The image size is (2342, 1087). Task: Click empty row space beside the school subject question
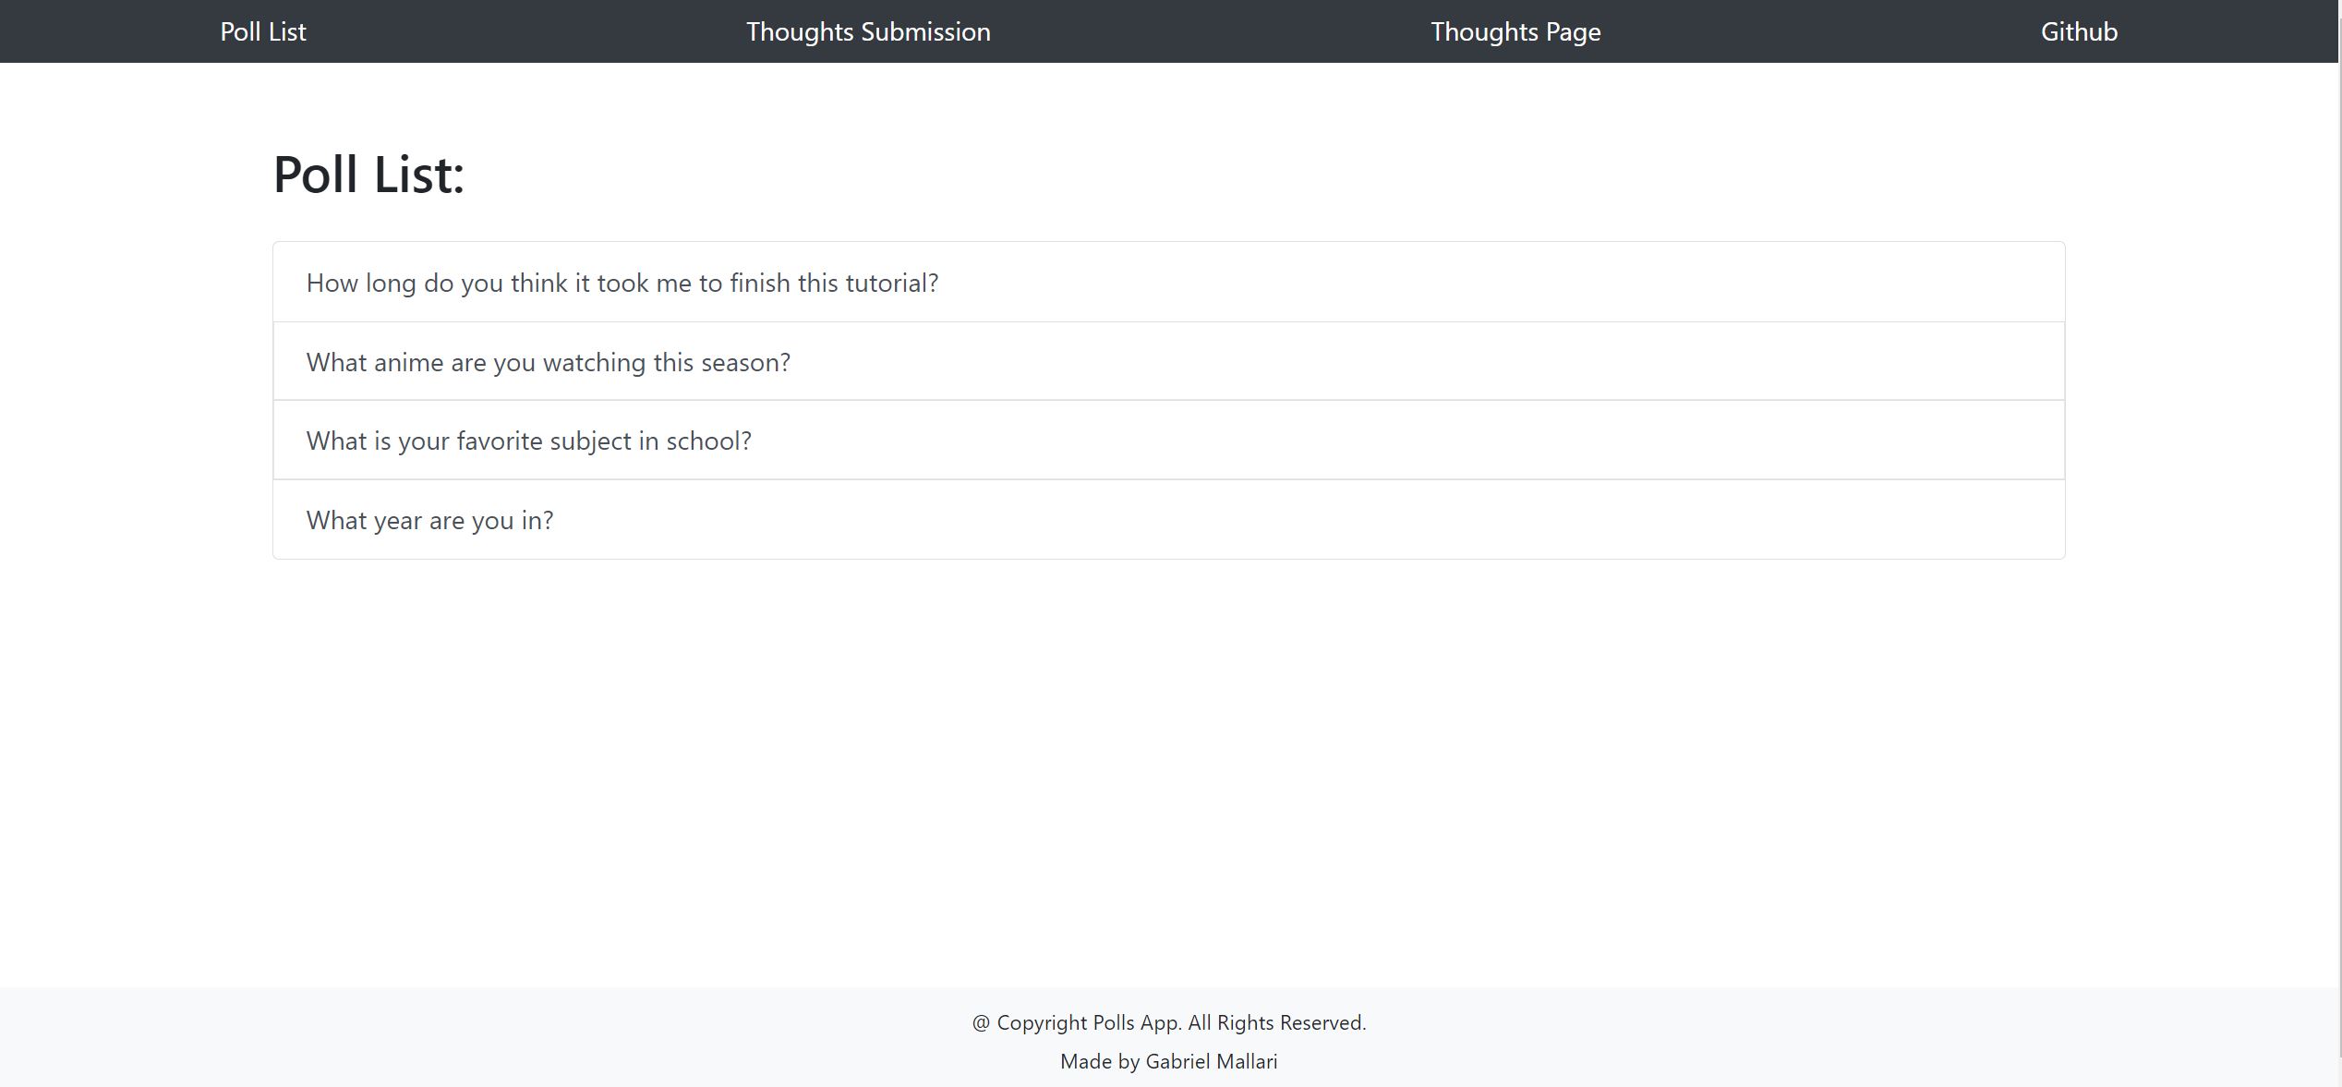(1404, 441)
